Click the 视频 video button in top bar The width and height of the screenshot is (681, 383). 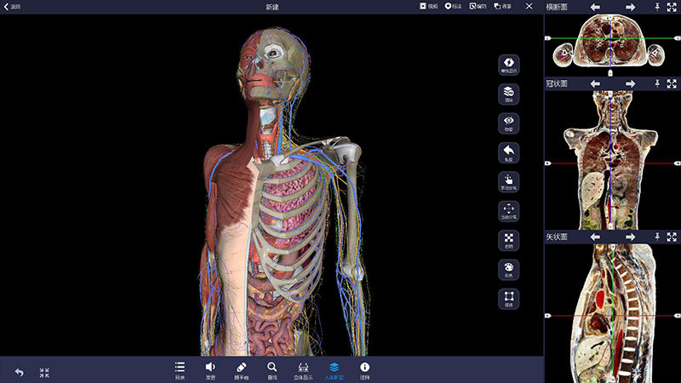click(429, 7)
